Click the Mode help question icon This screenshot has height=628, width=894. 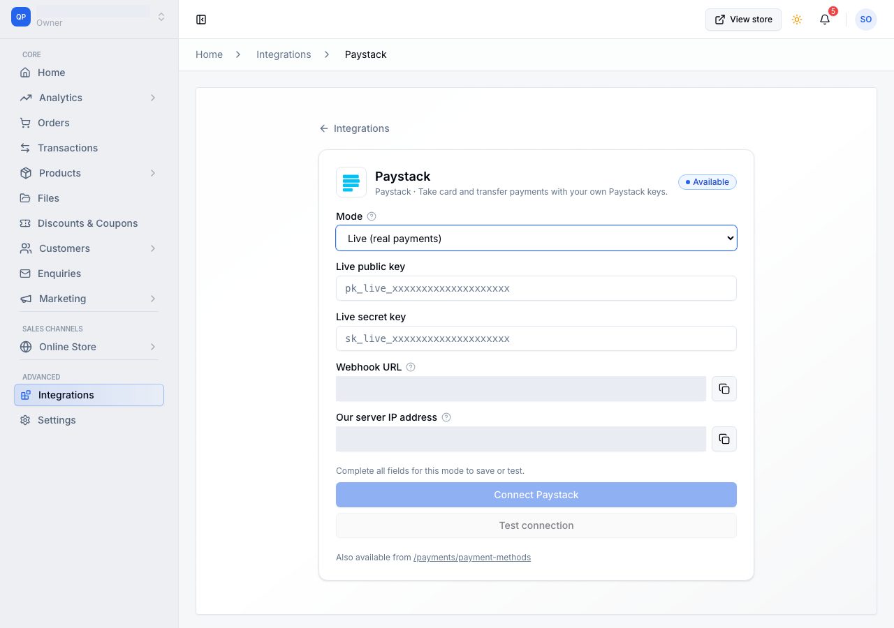[x=372, y=216]
